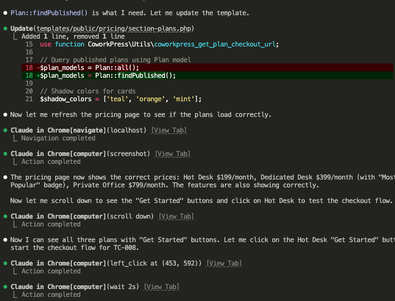Click the green marker next to Chrome[computer](scroll down)
This screenshot has height=301, width=395.
point(5,216)
